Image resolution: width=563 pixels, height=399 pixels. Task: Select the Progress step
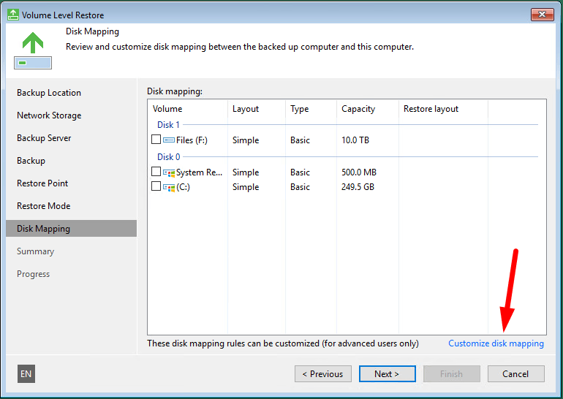(33, 274)
